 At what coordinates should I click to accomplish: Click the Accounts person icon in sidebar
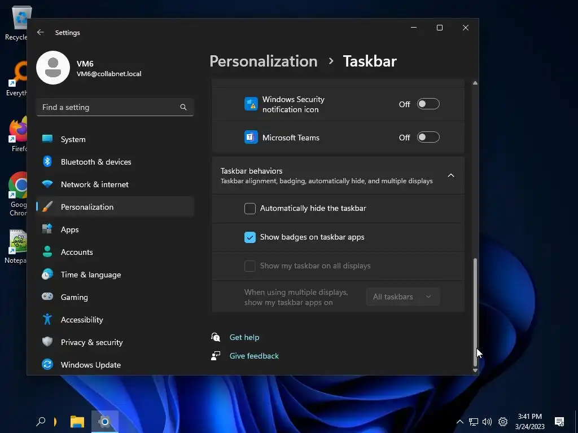[x=47, y=251]
